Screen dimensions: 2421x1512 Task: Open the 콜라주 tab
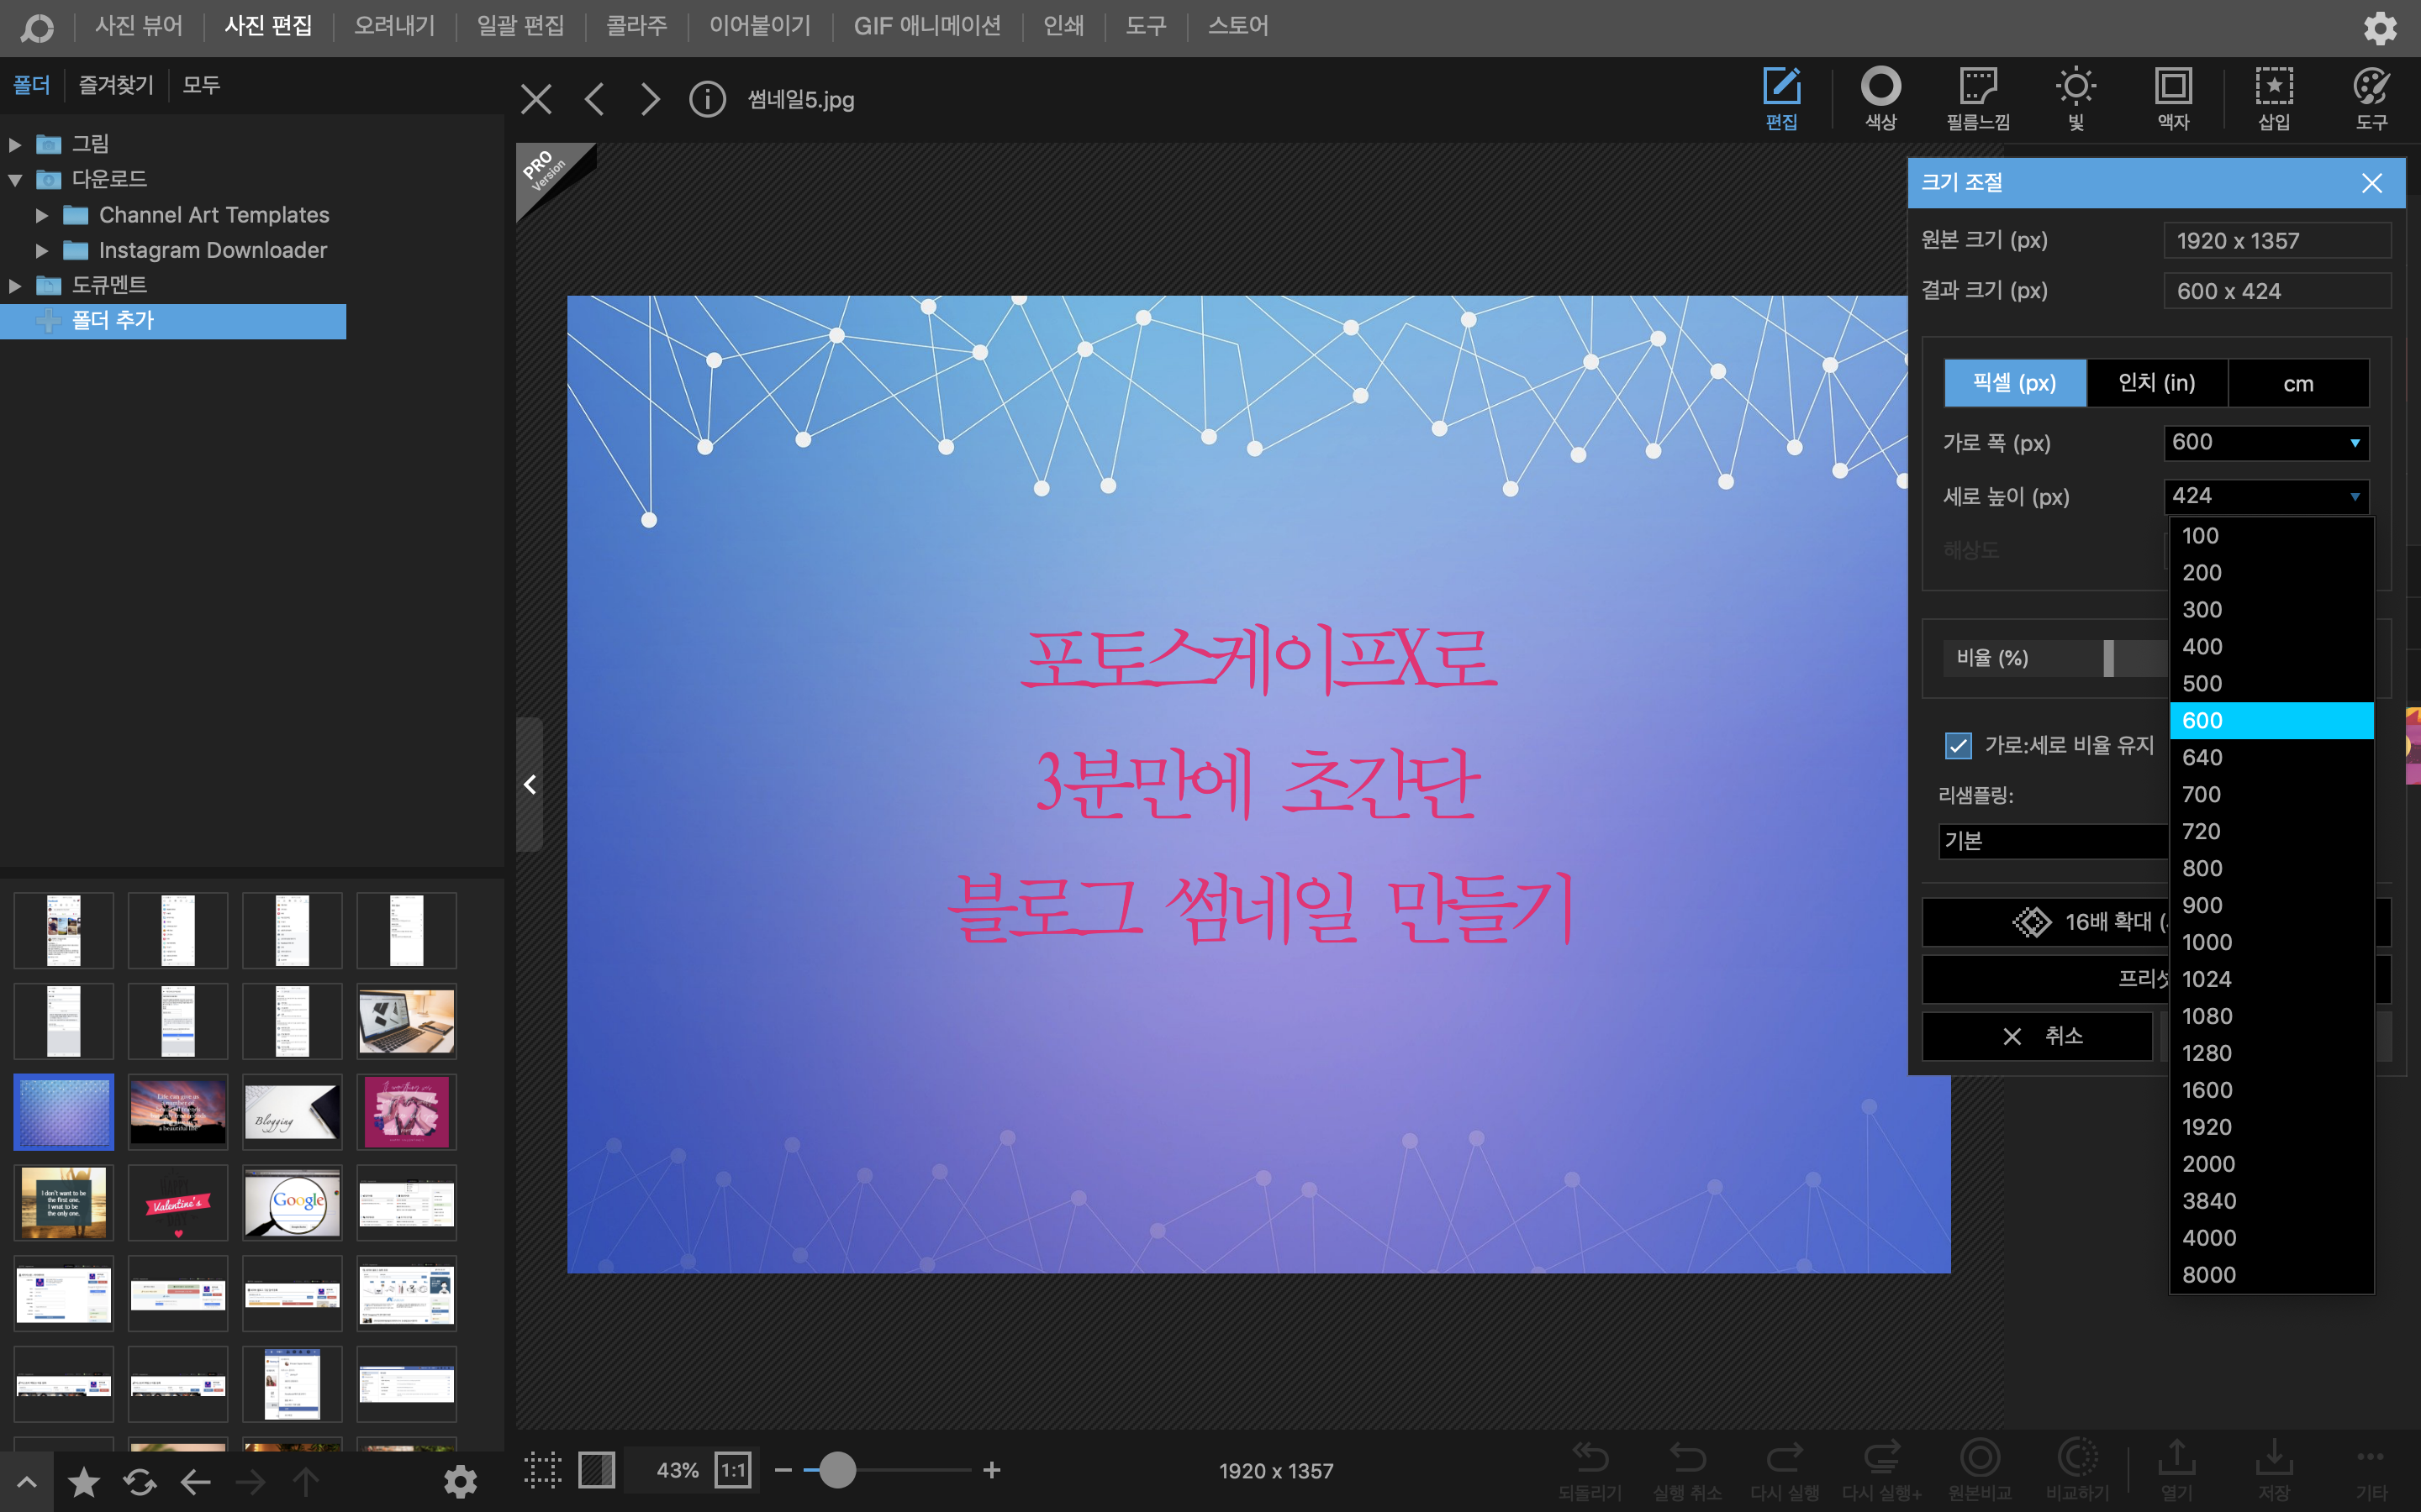(x=636, y=26)
